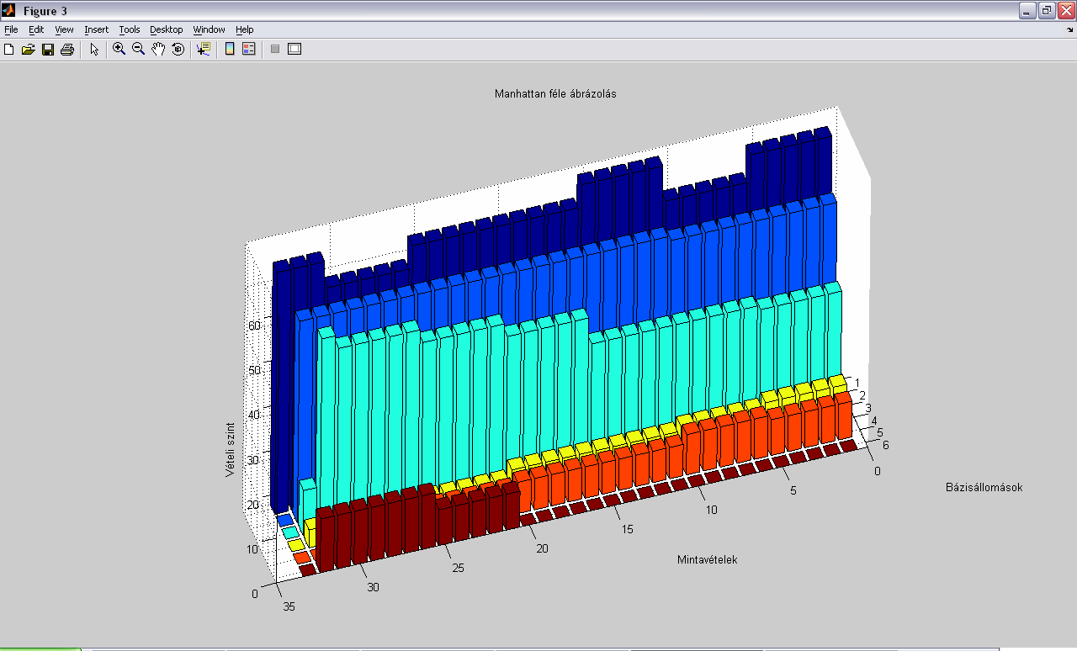1077x651 pixels.
Task: Click the '6' tick on Bázisállomások axis
Action: coord(885,445)
